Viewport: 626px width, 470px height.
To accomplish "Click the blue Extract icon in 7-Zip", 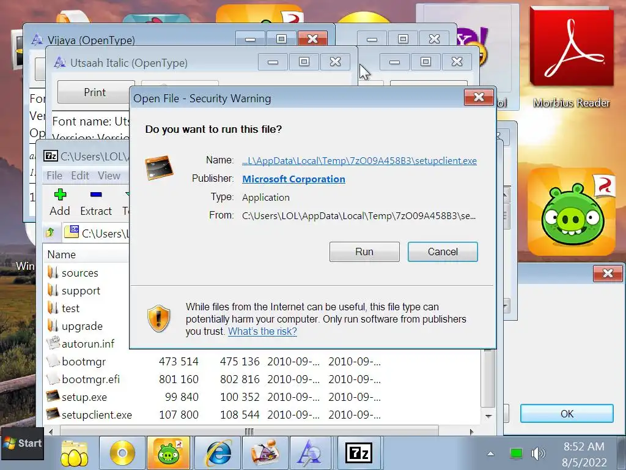I will (96, 195).
